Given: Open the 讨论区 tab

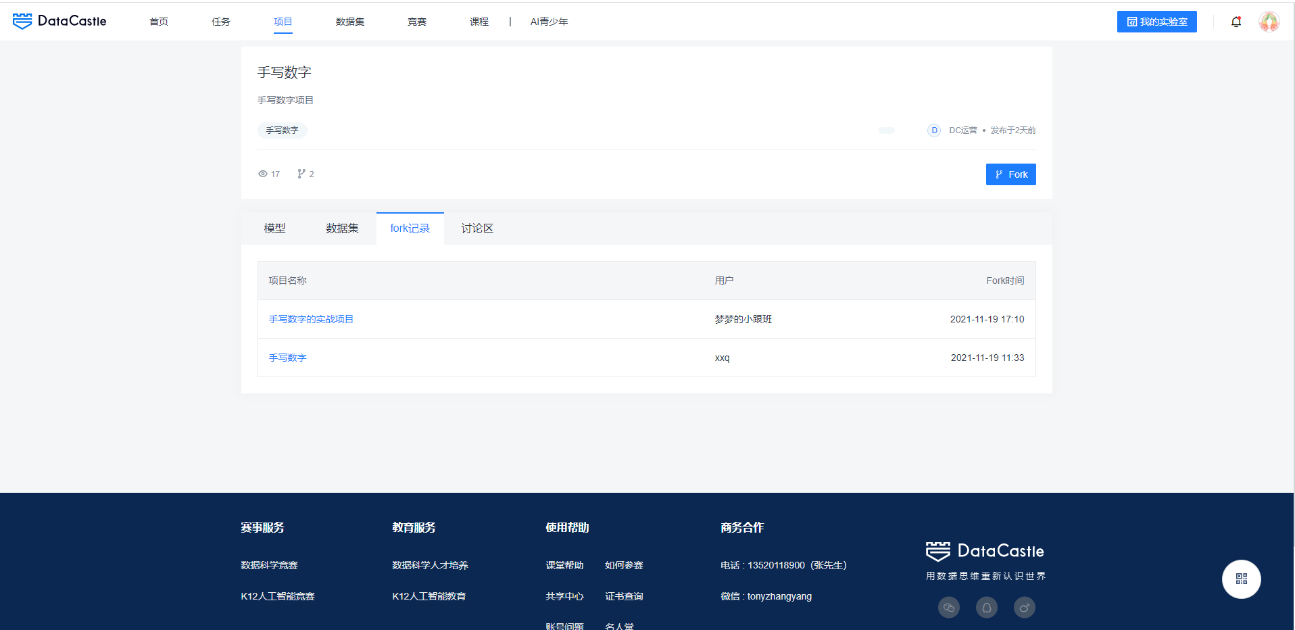Looking at the screenshot, I should [x=477, y=228].
